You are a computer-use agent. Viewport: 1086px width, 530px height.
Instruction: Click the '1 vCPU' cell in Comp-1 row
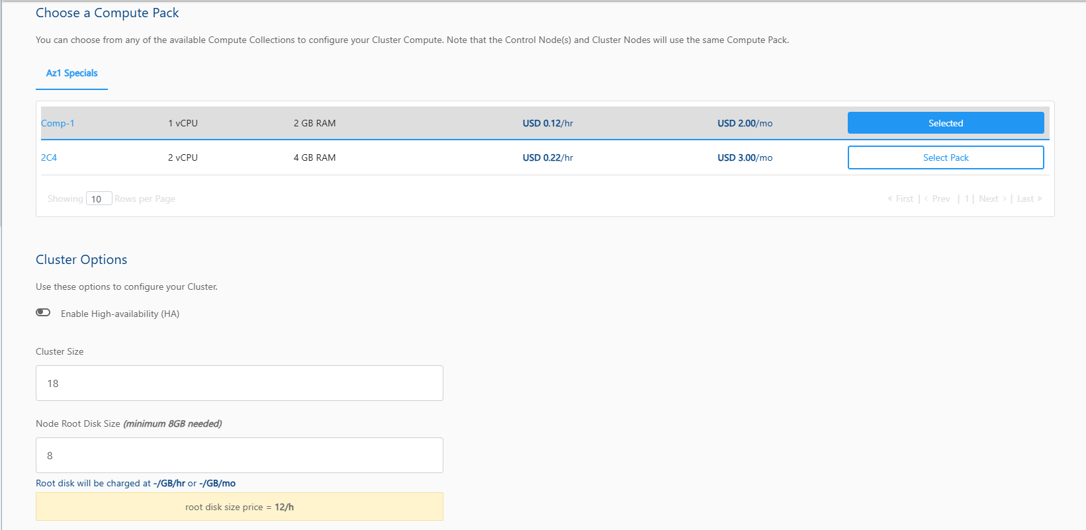click(183, 123)
